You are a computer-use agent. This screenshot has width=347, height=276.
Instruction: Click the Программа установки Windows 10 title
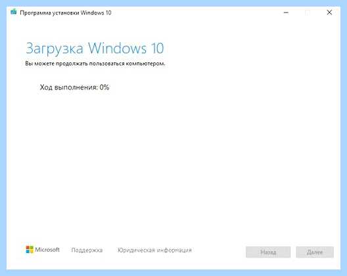pyautogui.click(x=66, y=13)
